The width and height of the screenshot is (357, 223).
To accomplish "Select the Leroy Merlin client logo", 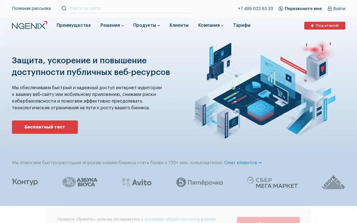I will (x=334, y=183).
